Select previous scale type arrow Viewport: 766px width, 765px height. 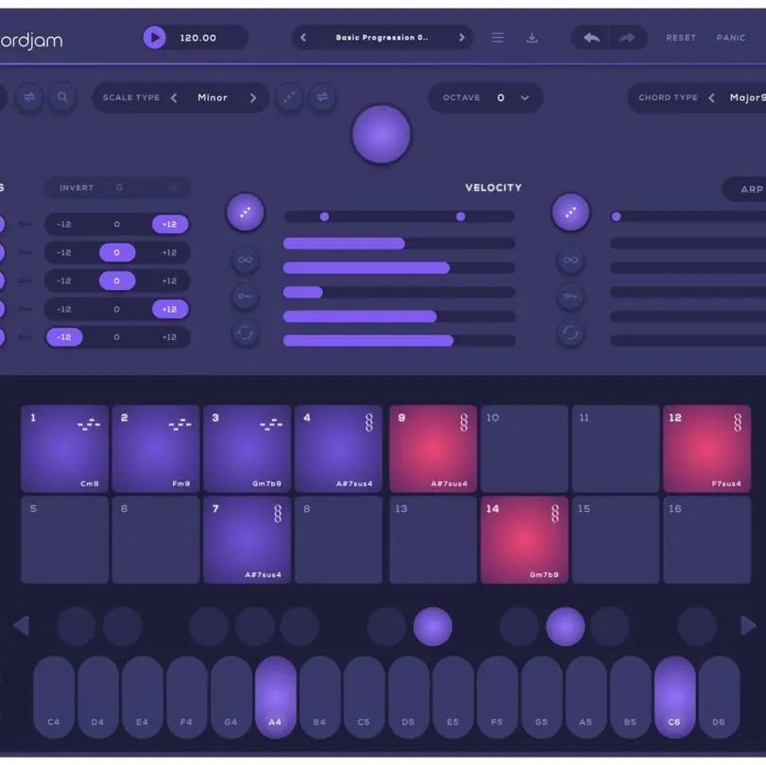pos(174,97)
